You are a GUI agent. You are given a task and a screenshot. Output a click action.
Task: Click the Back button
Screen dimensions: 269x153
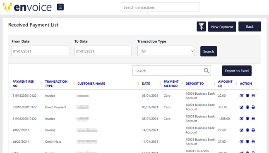coord(250,26)
